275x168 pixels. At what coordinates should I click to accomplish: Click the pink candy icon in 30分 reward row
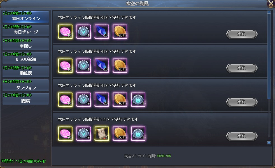click(65, 31)
